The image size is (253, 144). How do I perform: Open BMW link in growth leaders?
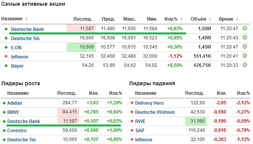(13, 112)
